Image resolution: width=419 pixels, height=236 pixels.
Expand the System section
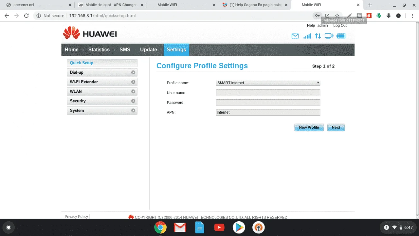click(x=102, y=110)
